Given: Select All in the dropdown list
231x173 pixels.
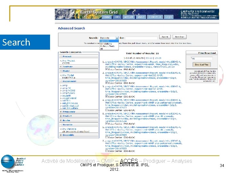Looking at the screenshot, I should point(109,49).
